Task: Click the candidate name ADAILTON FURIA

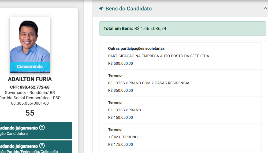Action: [x=30, y=79]
